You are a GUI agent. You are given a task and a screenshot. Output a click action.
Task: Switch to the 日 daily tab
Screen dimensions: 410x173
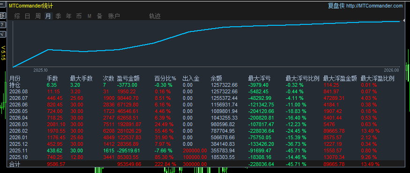(x=28, y=16)
